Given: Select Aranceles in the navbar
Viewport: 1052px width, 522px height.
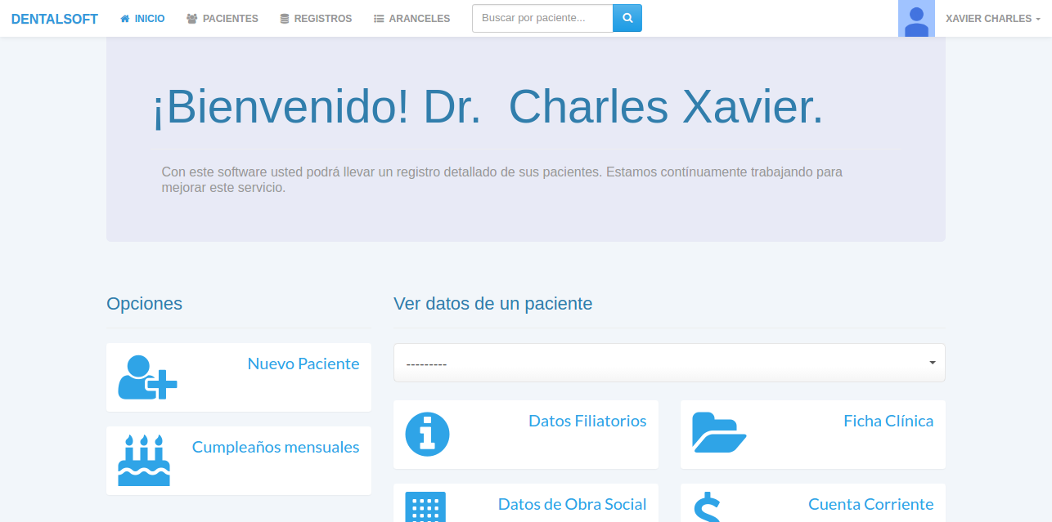Looking at the screenshot, I should point(411,19).
